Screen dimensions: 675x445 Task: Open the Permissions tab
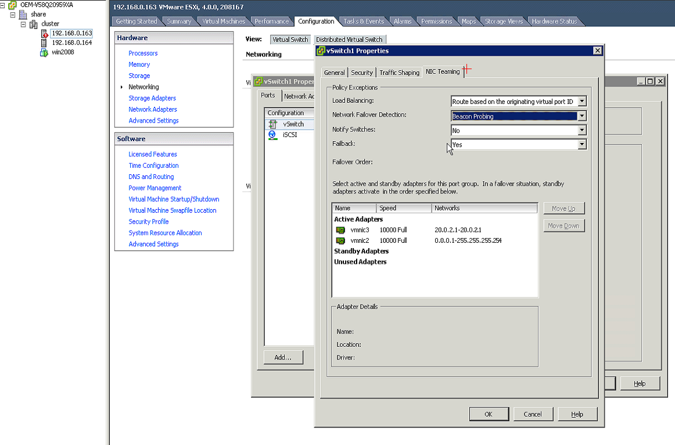point(436,21)
